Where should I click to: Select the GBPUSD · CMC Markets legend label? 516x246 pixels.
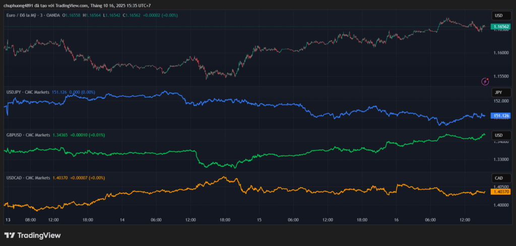coord(28,135)
